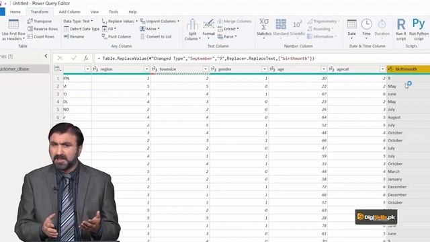Open the Parse dropdown
This screenshot has height=242, width=430.
227,36
